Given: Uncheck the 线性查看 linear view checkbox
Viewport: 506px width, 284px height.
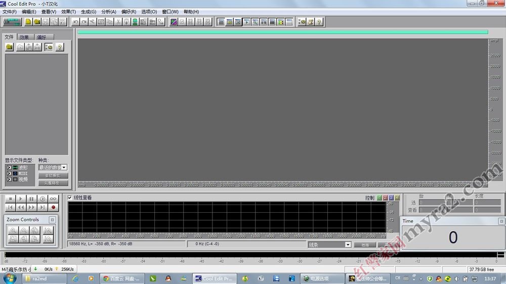Looking at the screenshot, I should pyautogui.click(x=70, y=198).
